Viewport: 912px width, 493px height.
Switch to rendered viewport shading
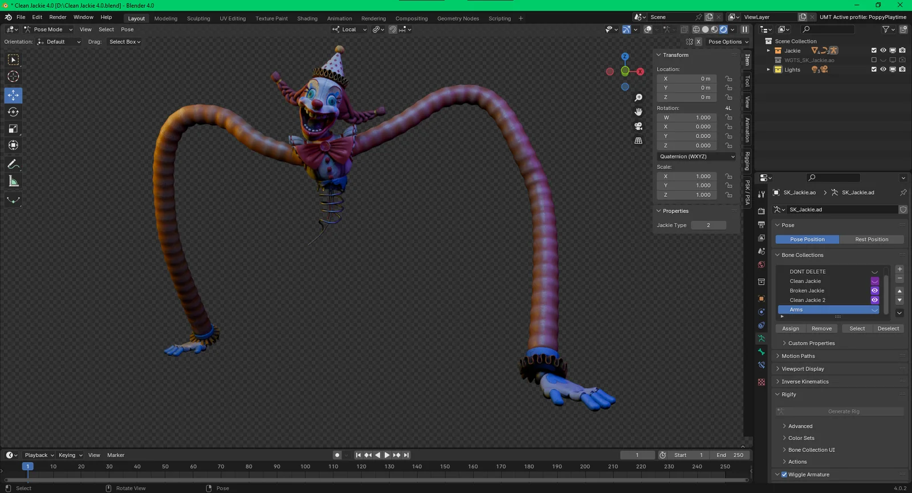(x=723, y=30)
